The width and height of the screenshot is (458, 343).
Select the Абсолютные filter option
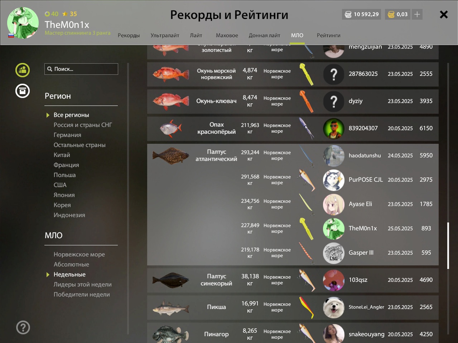click(x=71, y=264)
